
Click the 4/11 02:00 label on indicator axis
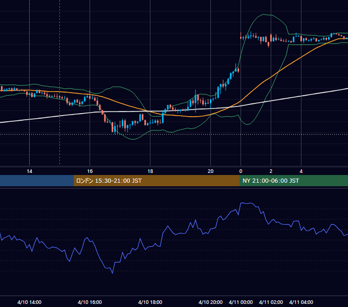click(271, 302)
